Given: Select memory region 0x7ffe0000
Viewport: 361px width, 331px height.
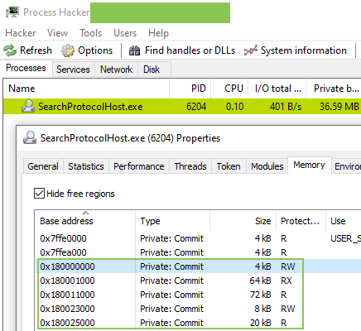Looking at the screenshot, I should point(63,238).
